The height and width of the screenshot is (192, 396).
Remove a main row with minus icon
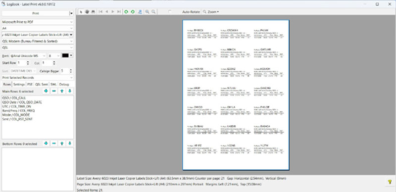[54, 91]
